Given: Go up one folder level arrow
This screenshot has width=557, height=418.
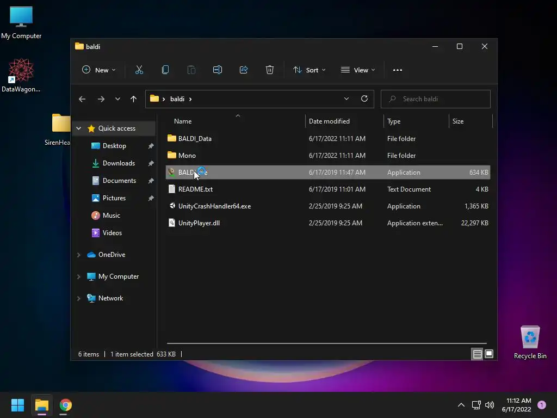Looking at the screenshot, I should tap(134, 99).
